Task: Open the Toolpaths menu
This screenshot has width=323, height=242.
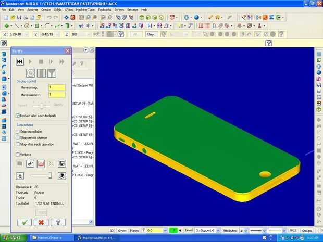Action: [104, 10]
